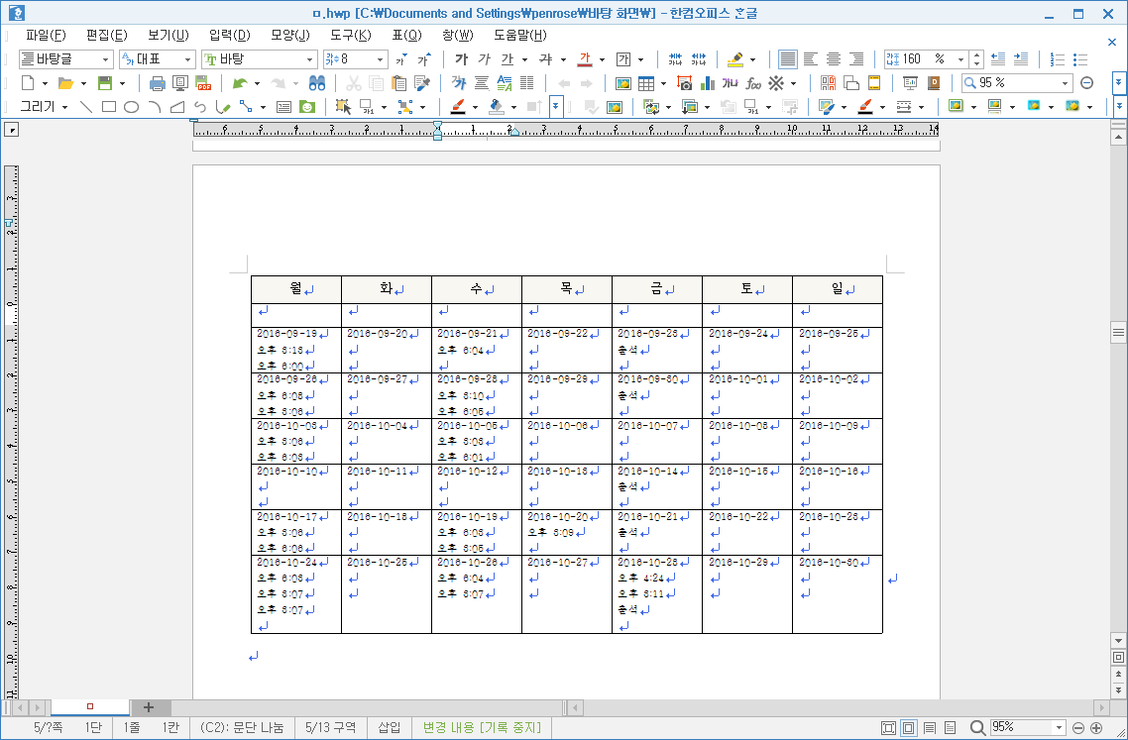Open the 대표 language dropdown

[x=187, y=59]
